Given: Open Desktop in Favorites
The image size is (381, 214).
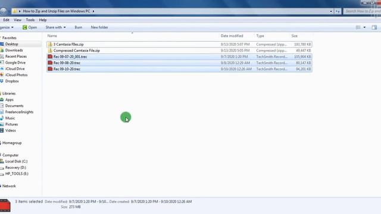Looking at the screenshot, I should [11, 44].
